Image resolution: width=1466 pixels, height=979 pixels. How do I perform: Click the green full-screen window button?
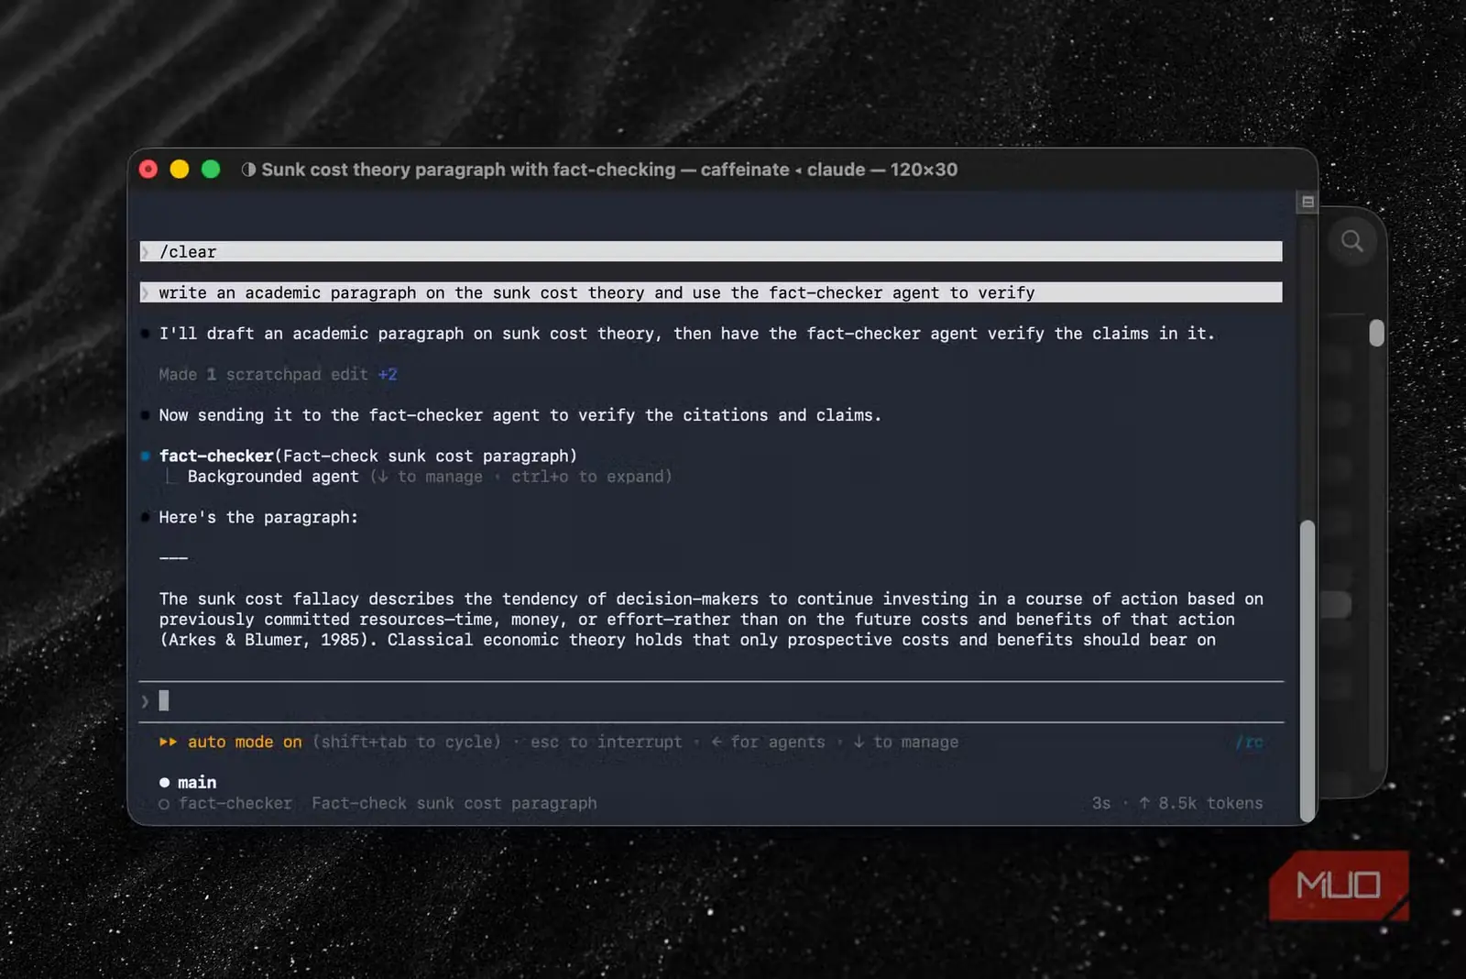pos(211,170)
